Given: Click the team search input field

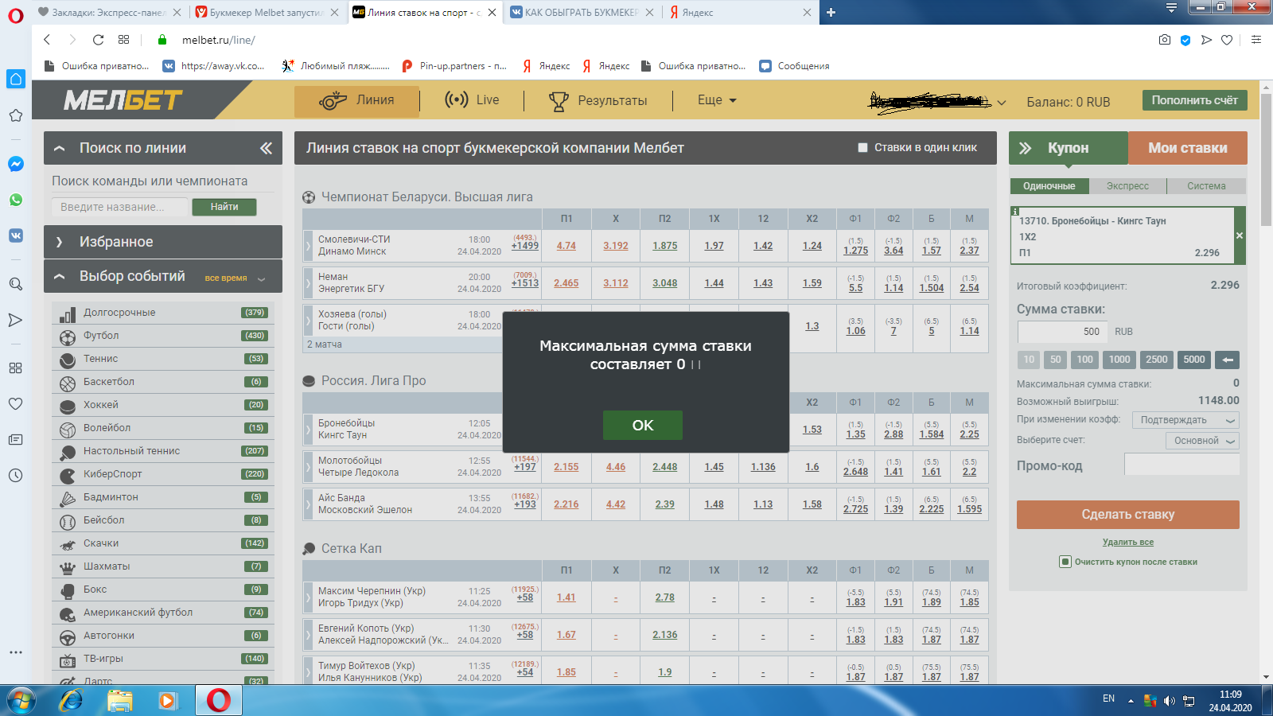Looking at the screenshot, I should pos(121,207).
